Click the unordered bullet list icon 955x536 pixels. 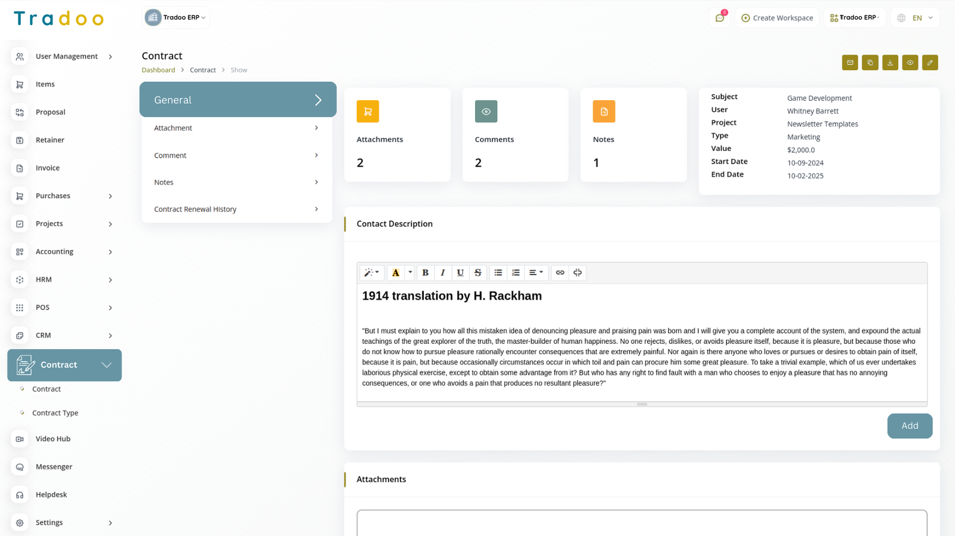pos(498,273)
